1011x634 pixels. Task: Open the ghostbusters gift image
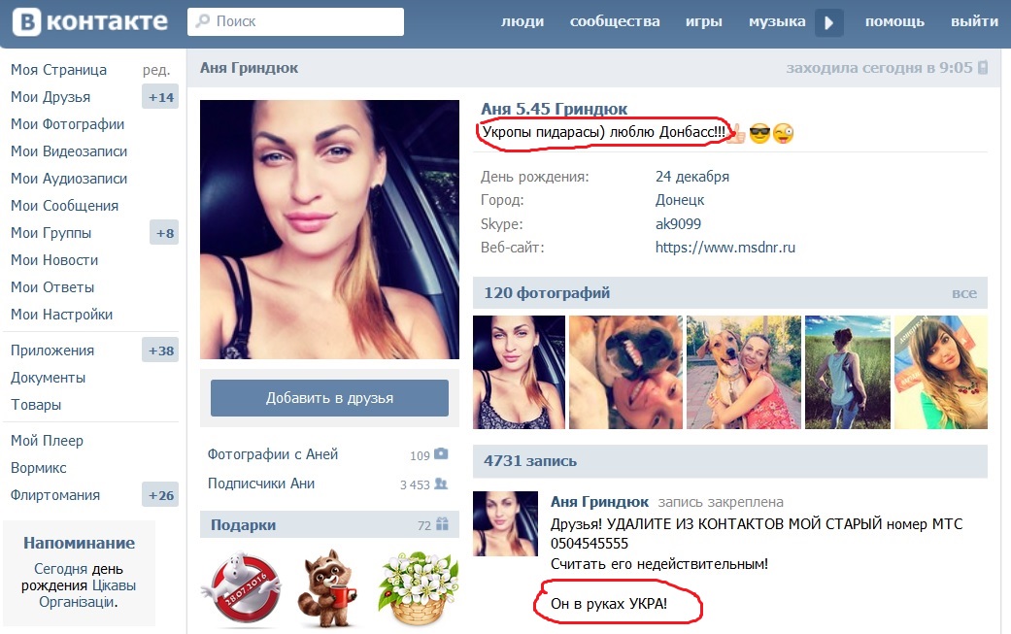[x=242, y=588]
